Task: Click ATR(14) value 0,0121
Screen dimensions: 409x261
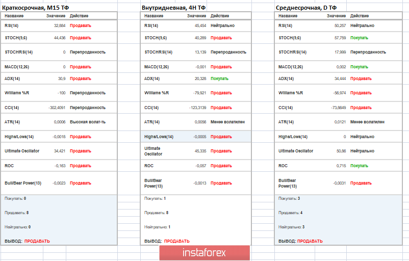Action: click(340, 122)
